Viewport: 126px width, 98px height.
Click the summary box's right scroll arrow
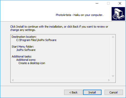coord(109,80)
